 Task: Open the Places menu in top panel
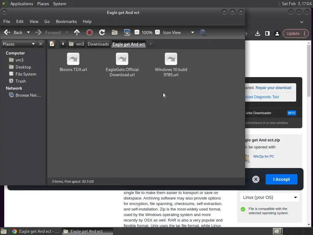[43, 4]
